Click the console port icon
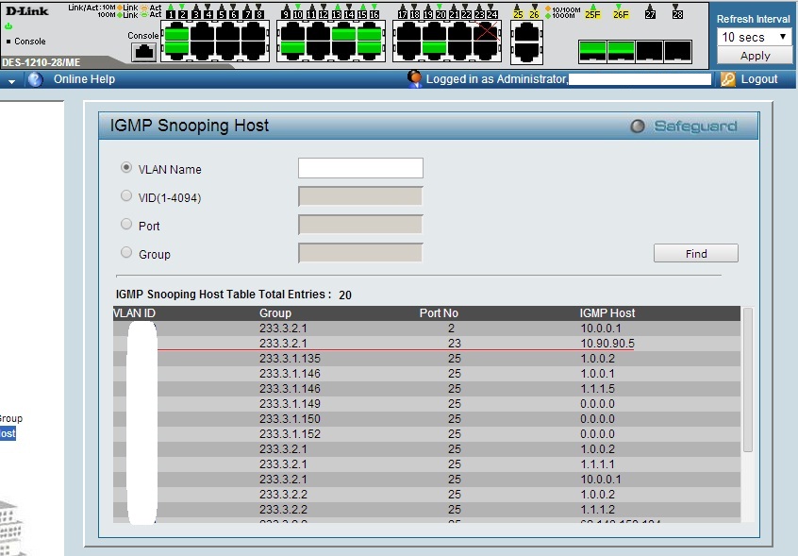798x556 pixels. [143, 51]
